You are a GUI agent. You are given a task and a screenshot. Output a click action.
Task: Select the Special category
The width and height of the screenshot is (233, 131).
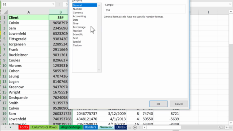[x=77, y=42]
